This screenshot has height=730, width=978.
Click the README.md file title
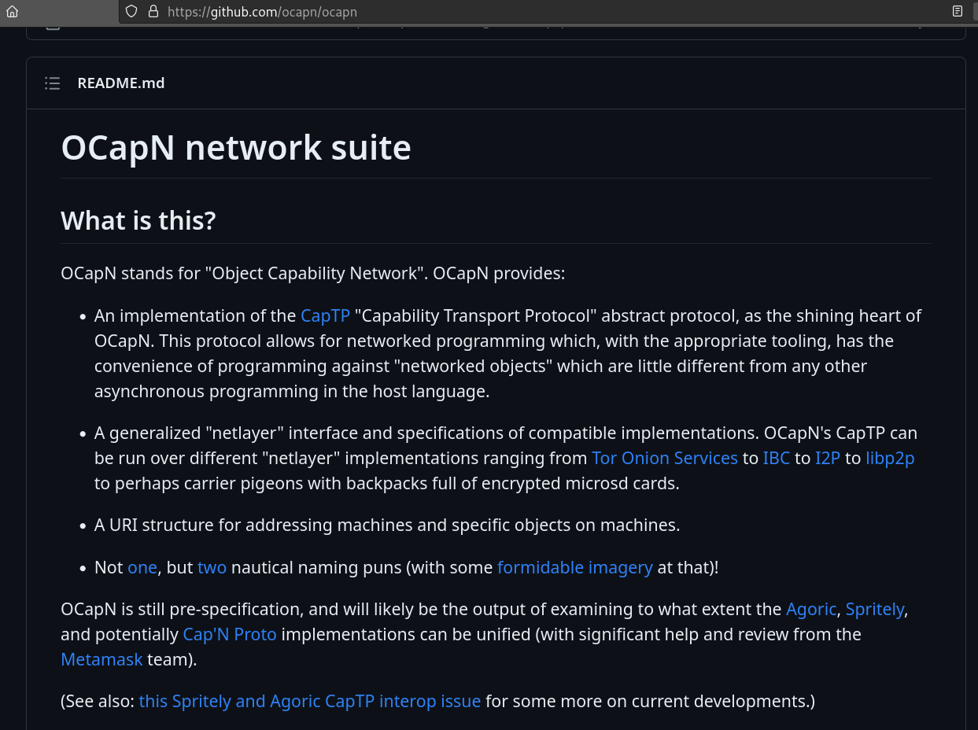click(121, 83)
